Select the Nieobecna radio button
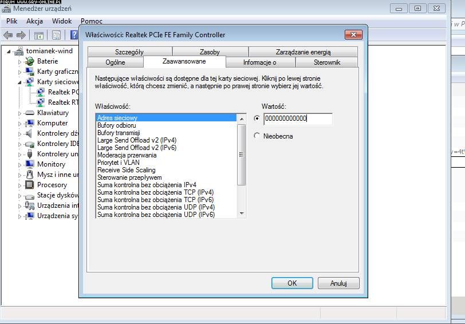This screenshot has height=324, width=465. [x=257, y=136]
